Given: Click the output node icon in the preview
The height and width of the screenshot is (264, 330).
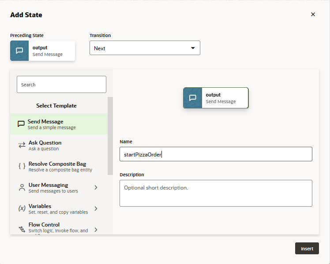Looking at the screenshot, I should point(193,98).
